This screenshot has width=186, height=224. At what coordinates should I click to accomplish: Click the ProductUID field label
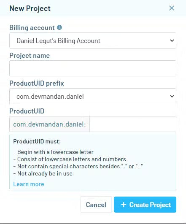pos(27,111)
